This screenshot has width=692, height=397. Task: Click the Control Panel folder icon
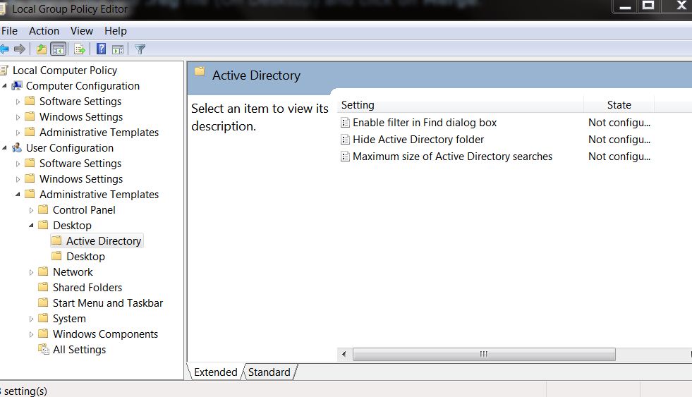[43, 209]
